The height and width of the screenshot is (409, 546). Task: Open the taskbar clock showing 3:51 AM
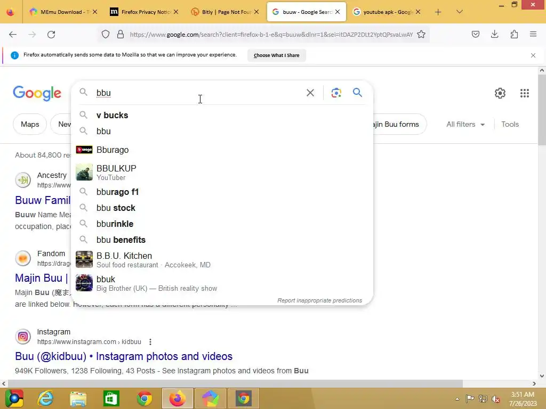523,399
